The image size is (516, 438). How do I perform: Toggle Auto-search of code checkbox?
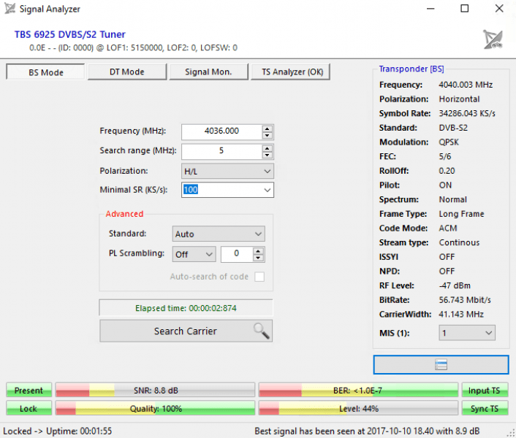[x=259, y=277]
